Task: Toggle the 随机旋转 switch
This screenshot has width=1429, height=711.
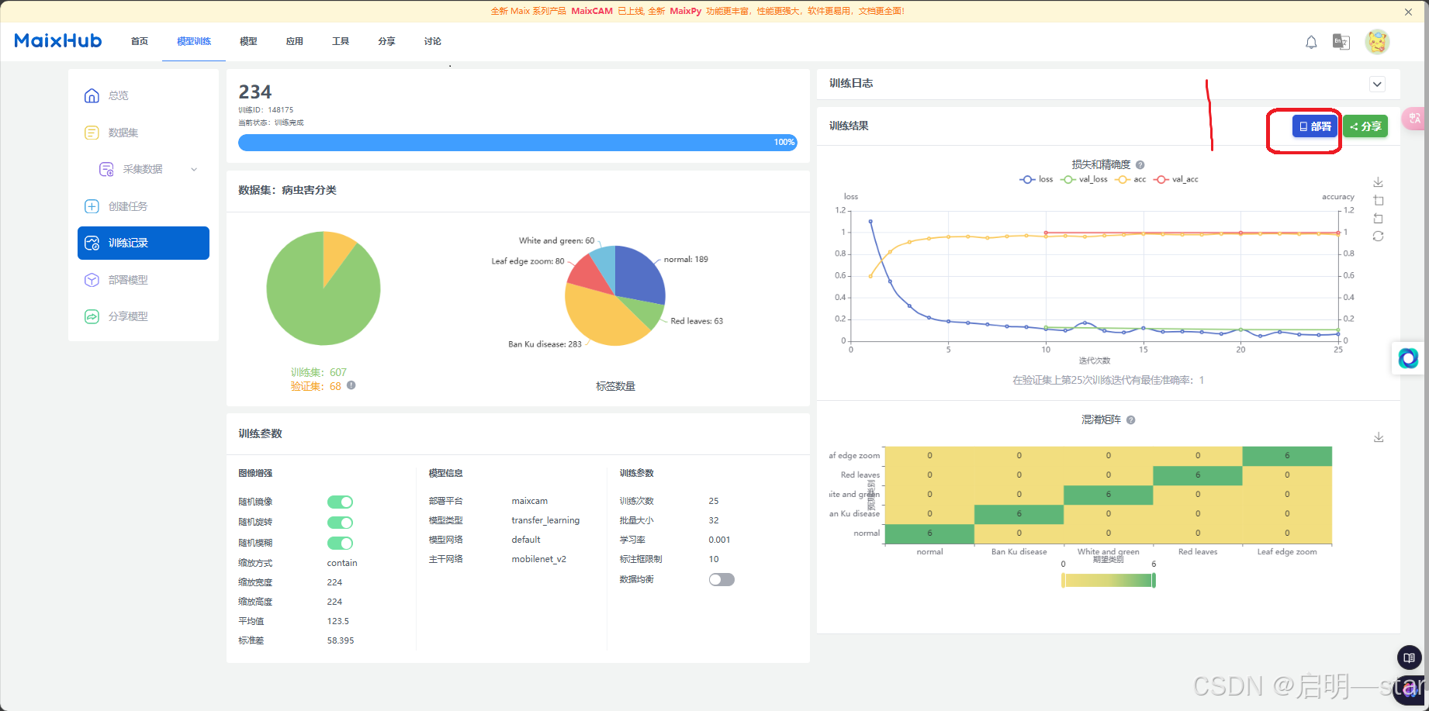Action: pos(340,523)
